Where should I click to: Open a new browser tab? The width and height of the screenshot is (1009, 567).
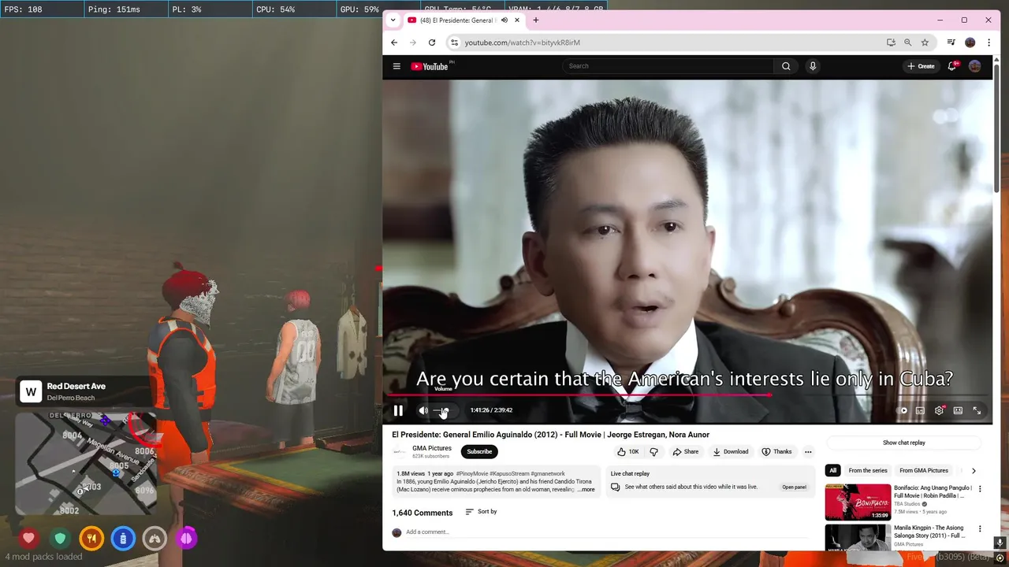536,20
